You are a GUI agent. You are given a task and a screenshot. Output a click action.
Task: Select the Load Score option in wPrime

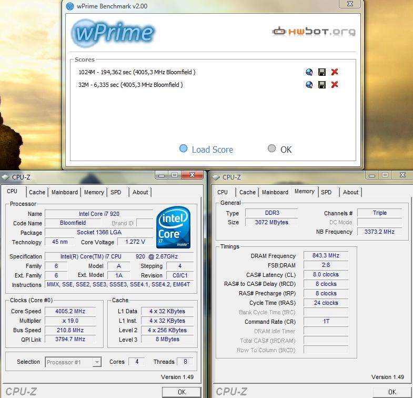(x=206, y=149)
